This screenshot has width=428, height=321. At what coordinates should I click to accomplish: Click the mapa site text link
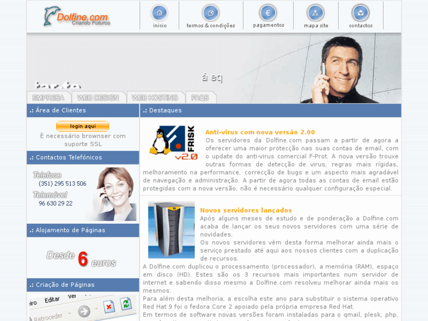pos(316,25)
